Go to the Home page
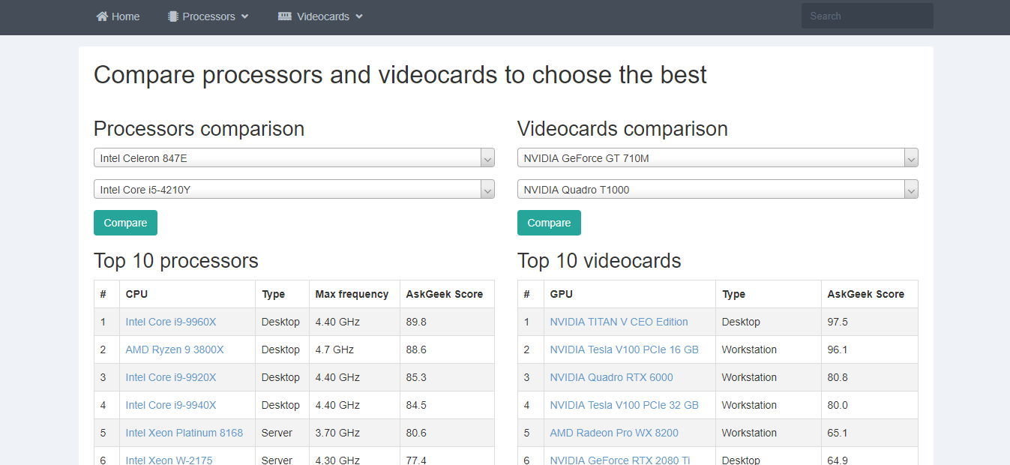This screenshot has height=465, width=1010. (x=118, y=16)
